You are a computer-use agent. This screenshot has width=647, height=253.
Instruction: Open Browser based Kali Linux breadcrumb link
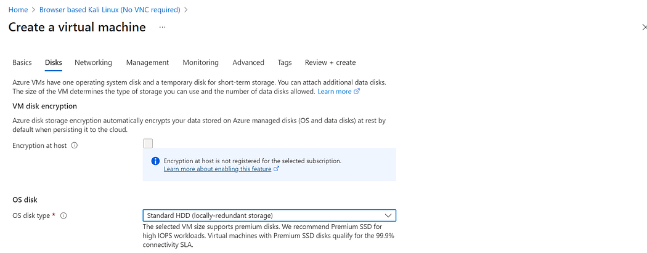(110, 10)
